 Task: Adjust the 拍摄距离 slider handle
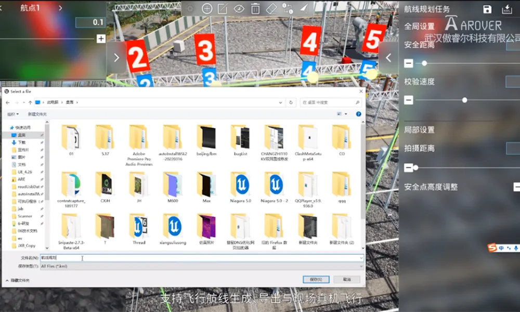415,167
